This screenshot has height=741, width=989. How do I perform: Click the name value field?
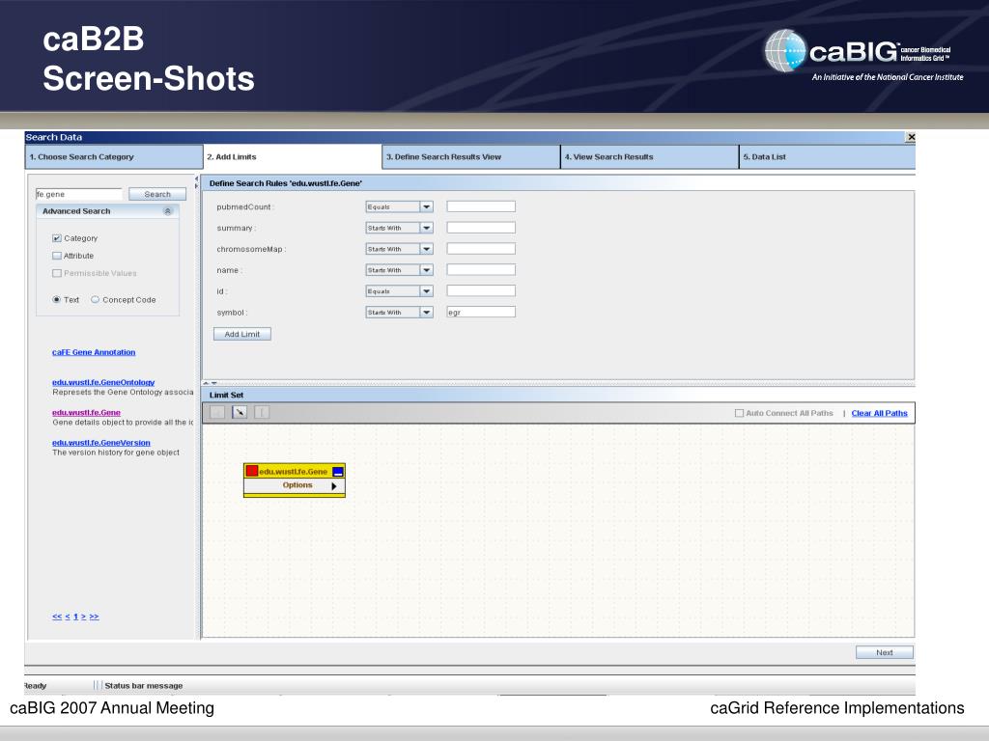pyautogui.click(x=481, y=270)
